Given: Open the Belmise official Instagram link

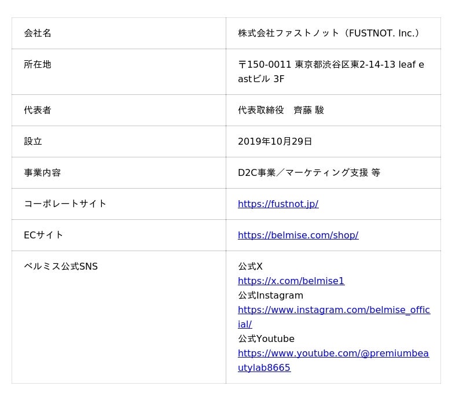Looking at the screenshot, I should pyautogui.click(x=333, y=310).
